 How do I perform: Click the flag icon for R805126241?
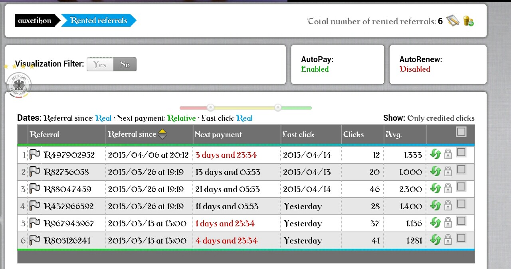(35, 240)
